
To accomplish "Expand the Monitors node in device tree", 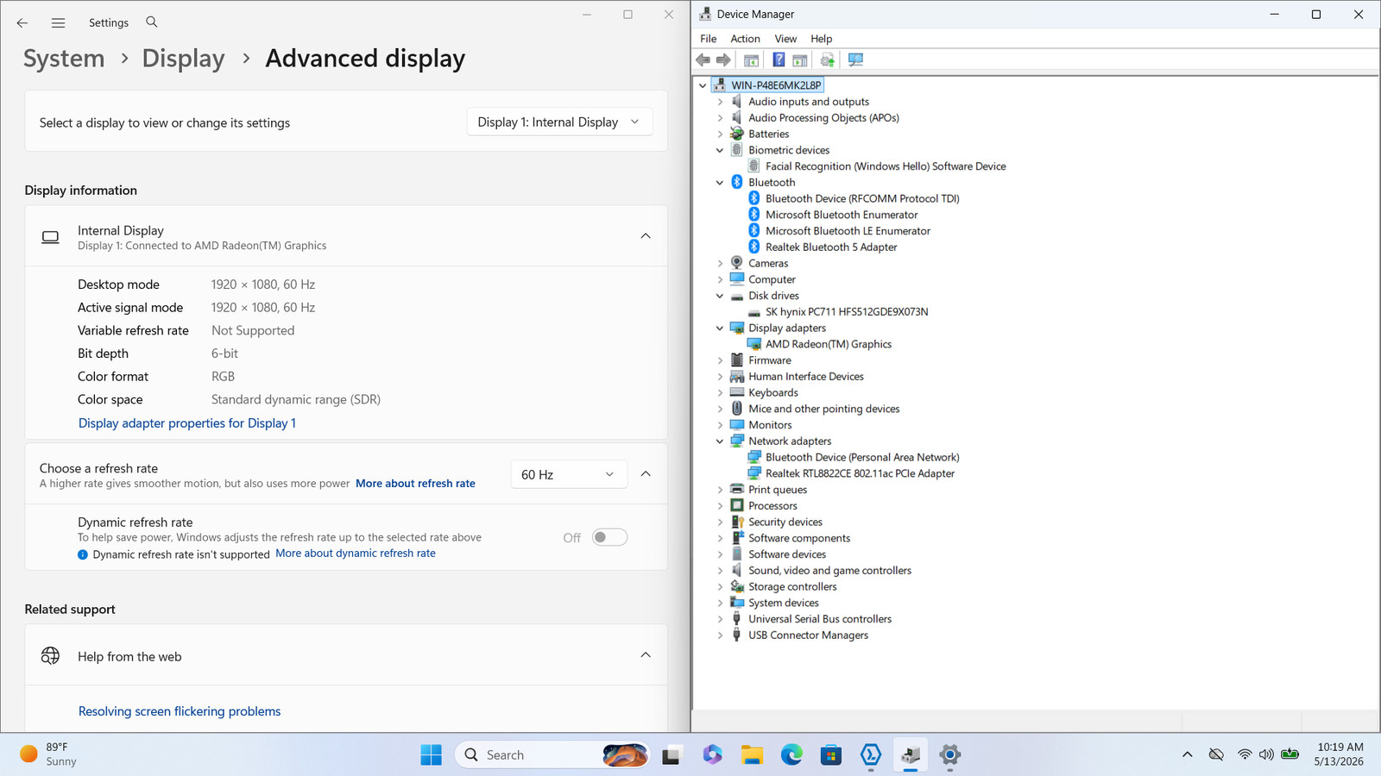I will (720, 425).
